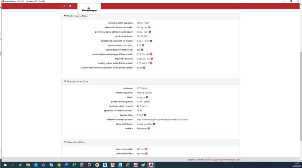Click the bimtool.support@wienerberger.com email link

pyautogui.click(x=222, y=159)
